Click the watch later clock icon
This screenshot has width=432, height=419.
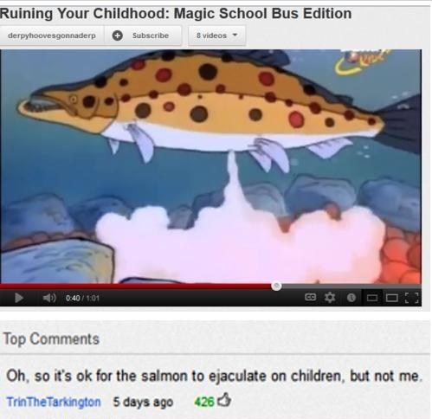[351, 298]
